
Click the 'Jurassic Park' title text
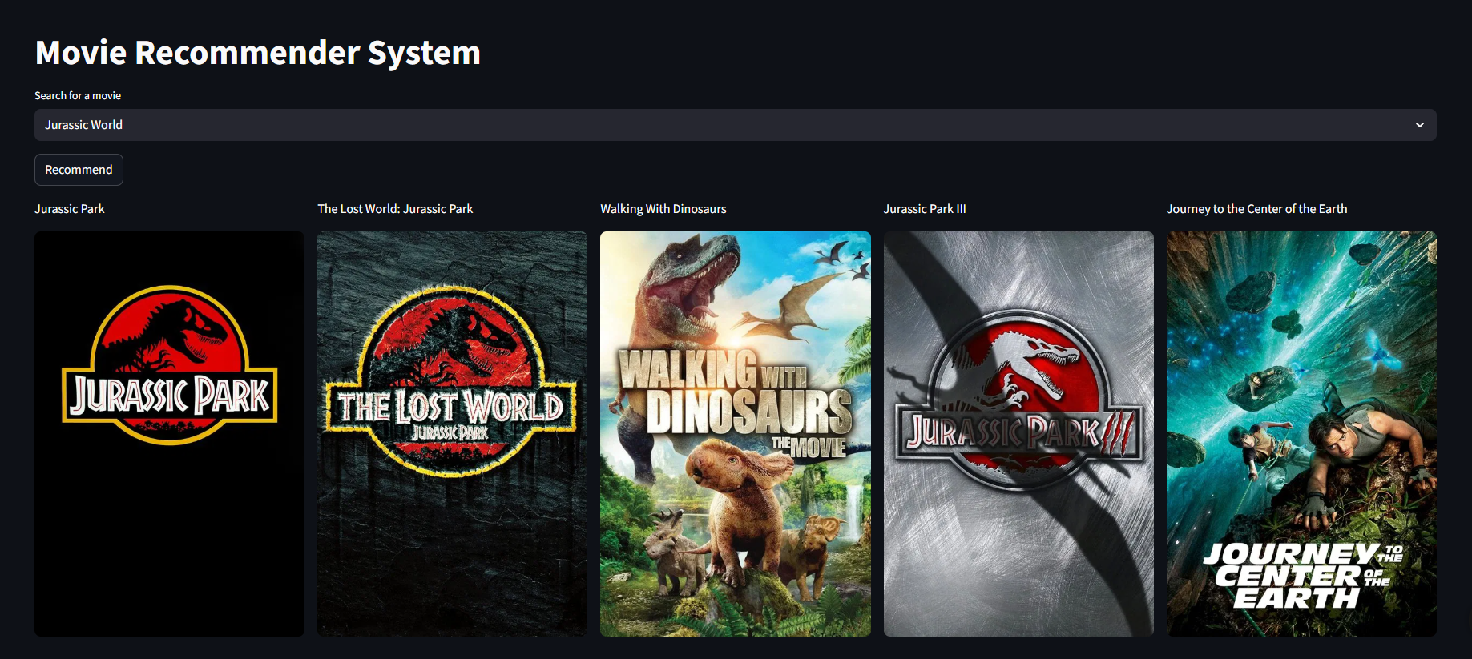[x=70, y=209]
